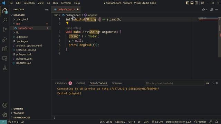Click the feedback icon in status bar
The image size is (221, 124).
point(211,122)
